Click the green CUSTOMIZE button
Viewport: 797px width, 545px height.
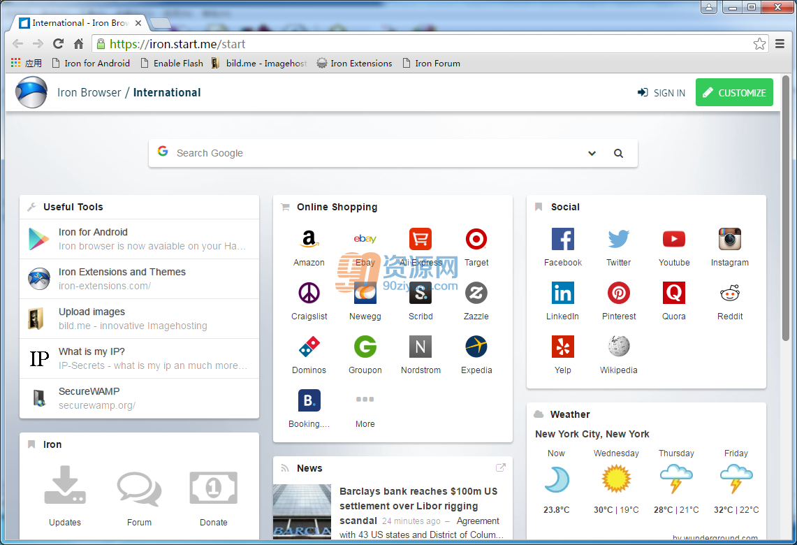click(734, 92)
